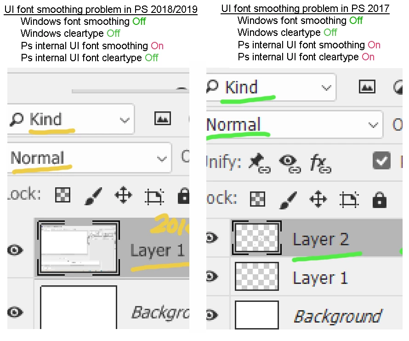Click prevent artboard auto-nesting icon in PS 2018/2019 panel

tap(154, 197)
